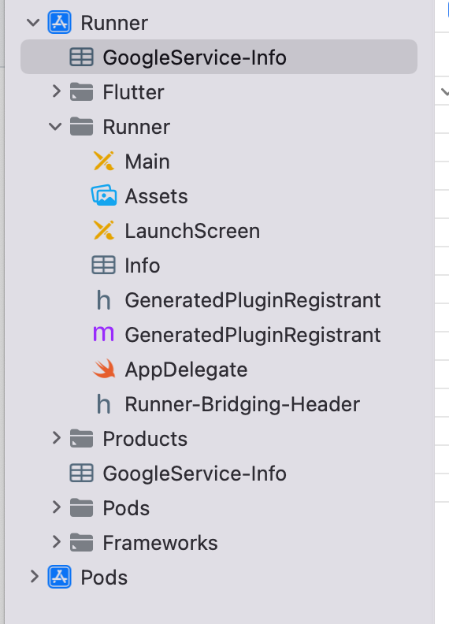449x624 pixels.
Task: Select the Products group label
Action: pos(145,439)
